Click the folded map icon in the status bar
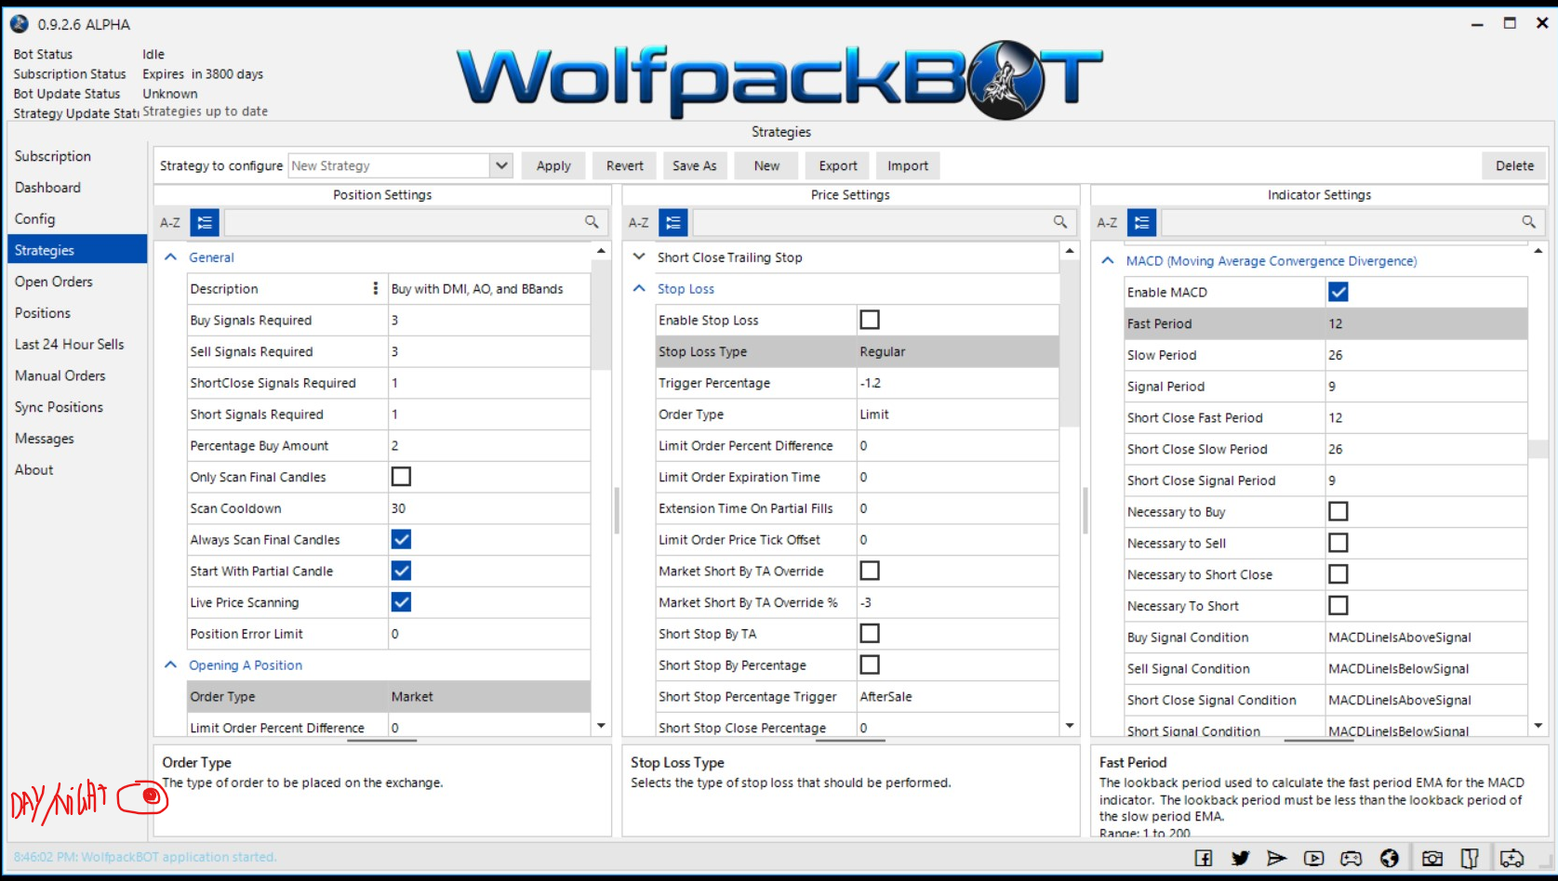 (x=1470, y=858)
